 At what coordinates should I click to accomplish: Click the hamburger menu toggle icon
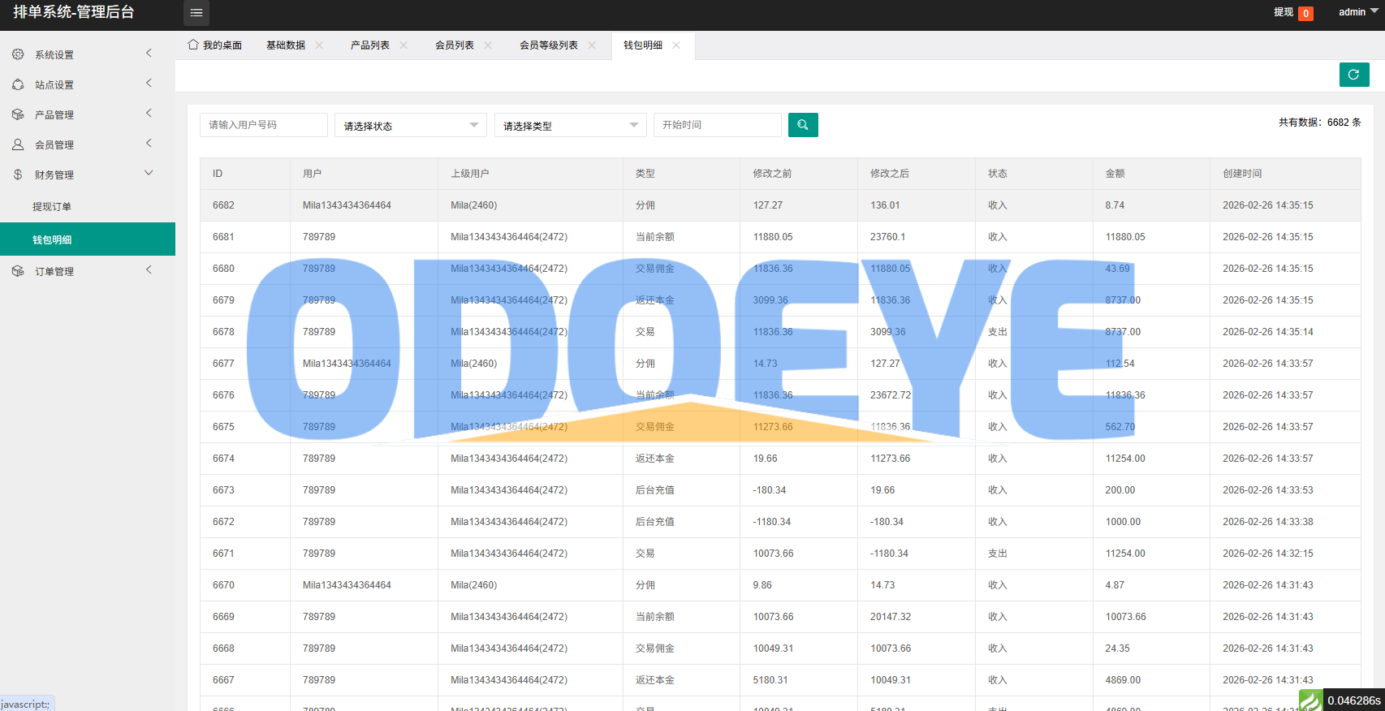click(x=196, y=13)
